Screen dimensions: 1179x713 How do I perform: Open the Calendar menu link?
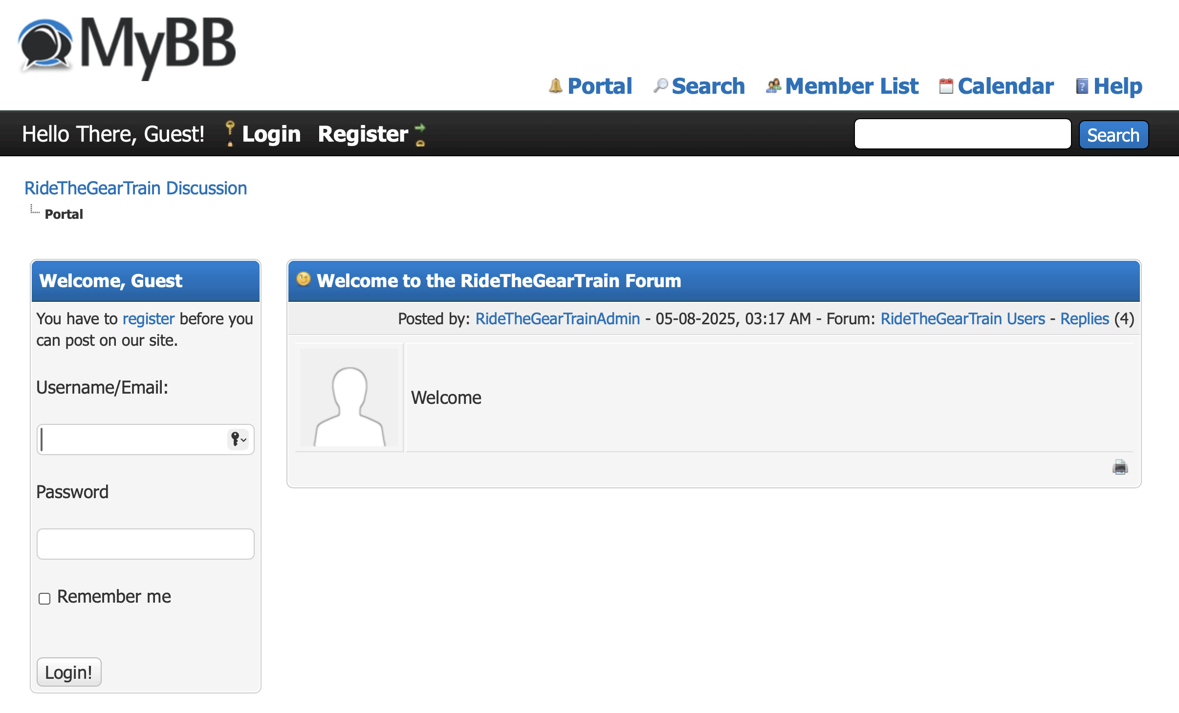point(1005,86)
